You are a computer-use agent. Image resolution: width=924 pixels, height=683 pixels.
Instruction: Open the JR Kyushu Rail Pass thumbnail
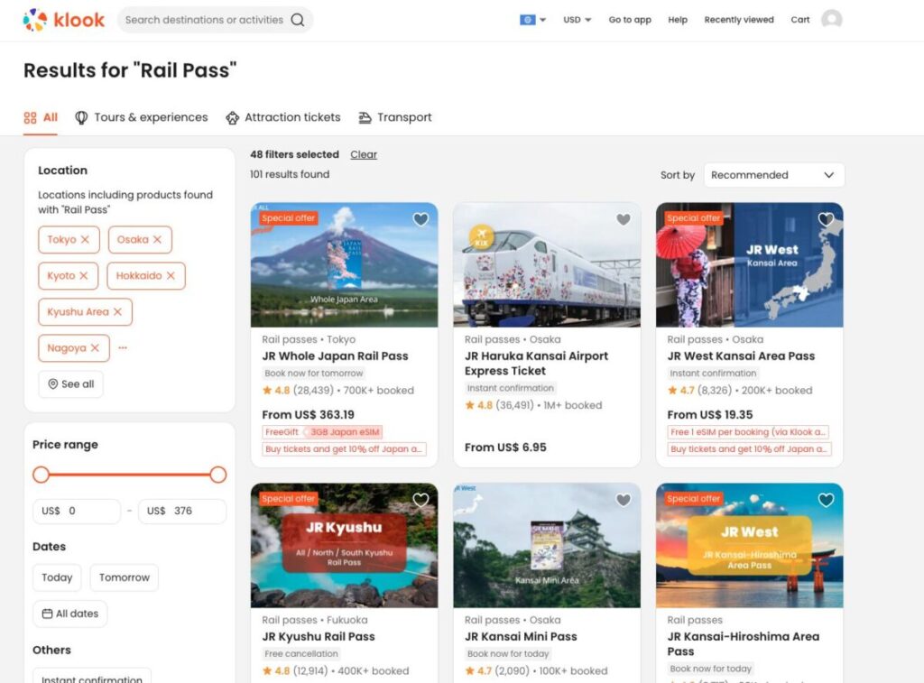[x=344, y=546]
